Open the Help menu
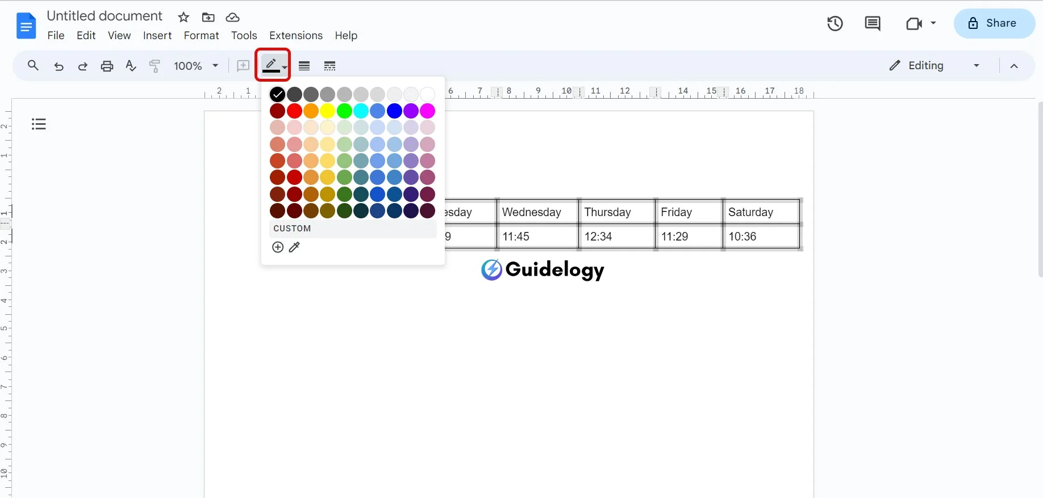 click(346, 35)
